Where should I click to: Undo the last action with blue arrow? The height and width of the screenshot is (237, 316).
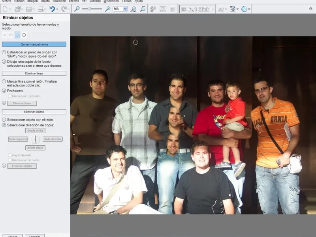coord(52,9)
